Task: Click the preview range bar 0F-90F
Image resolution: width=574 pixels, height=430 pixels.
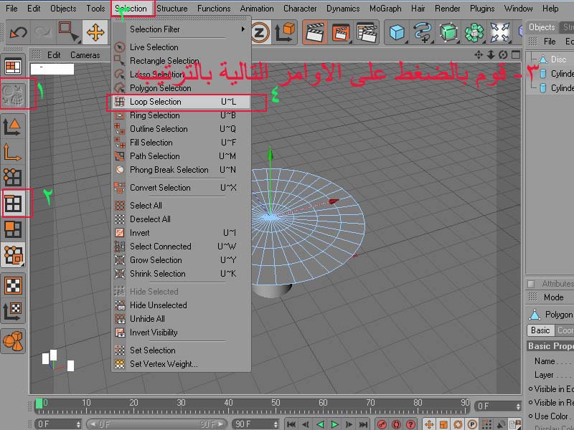Action: (156, 424)
